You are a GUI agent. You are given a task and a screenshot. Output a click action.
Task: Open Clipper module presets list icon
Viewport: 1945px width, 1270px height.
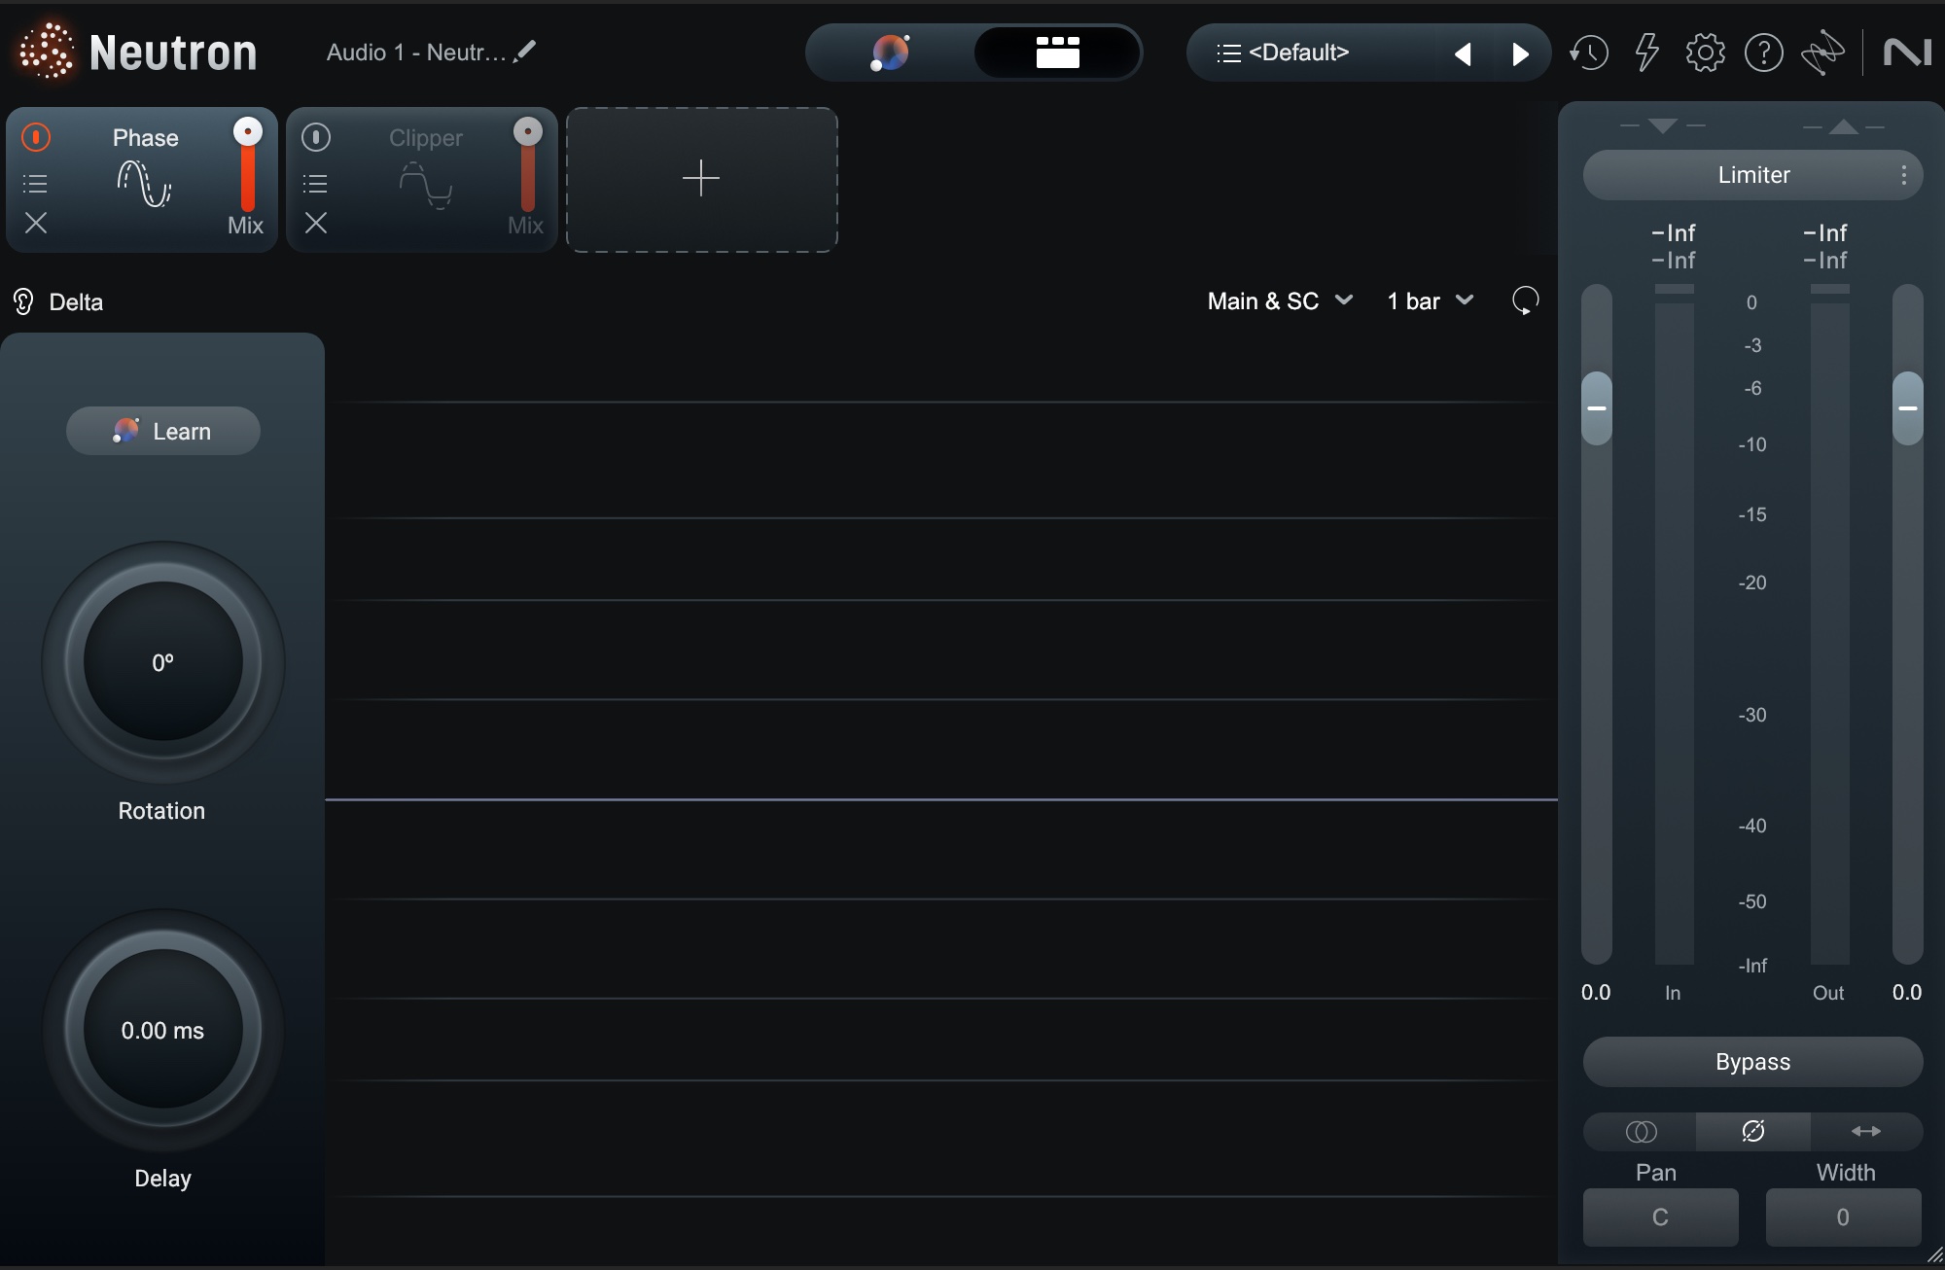tap(315, 184)
